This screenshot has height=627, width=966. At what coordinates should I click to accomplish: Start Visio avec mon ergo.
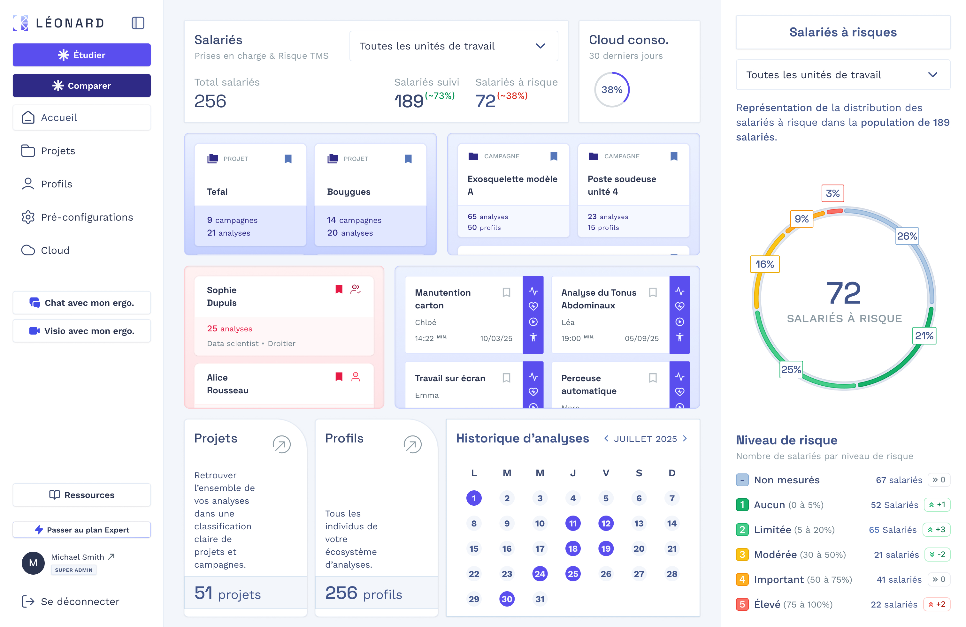tap(81, 331)
